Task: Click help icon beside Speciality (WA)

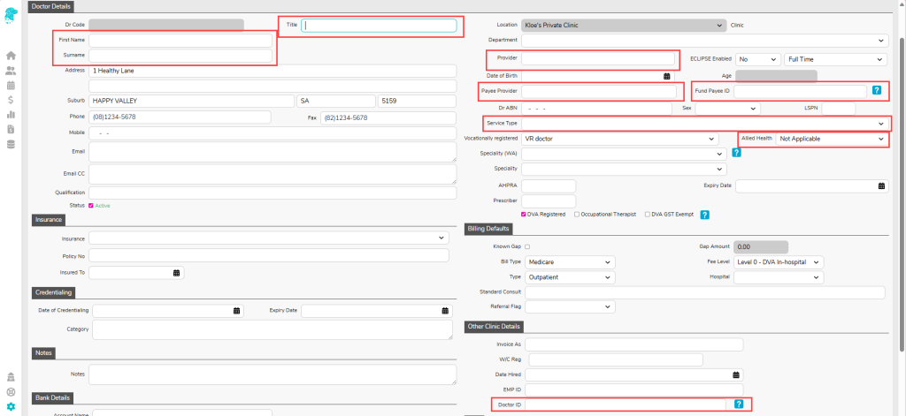Action: pyautogui.click(x=736, y=153)
